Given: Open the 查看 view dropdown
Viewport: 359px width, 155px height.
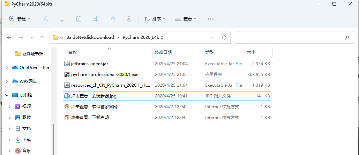Looking at the screenshot, I should click(x=186, y=19).
